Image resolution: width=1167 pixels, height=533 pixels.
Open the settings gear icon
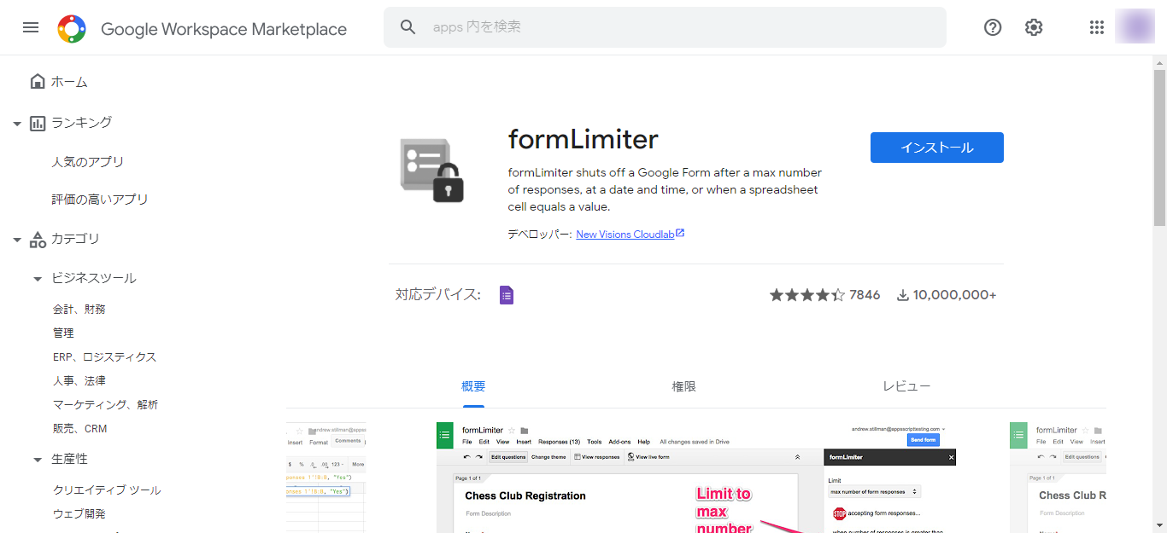coord(1034,27)
